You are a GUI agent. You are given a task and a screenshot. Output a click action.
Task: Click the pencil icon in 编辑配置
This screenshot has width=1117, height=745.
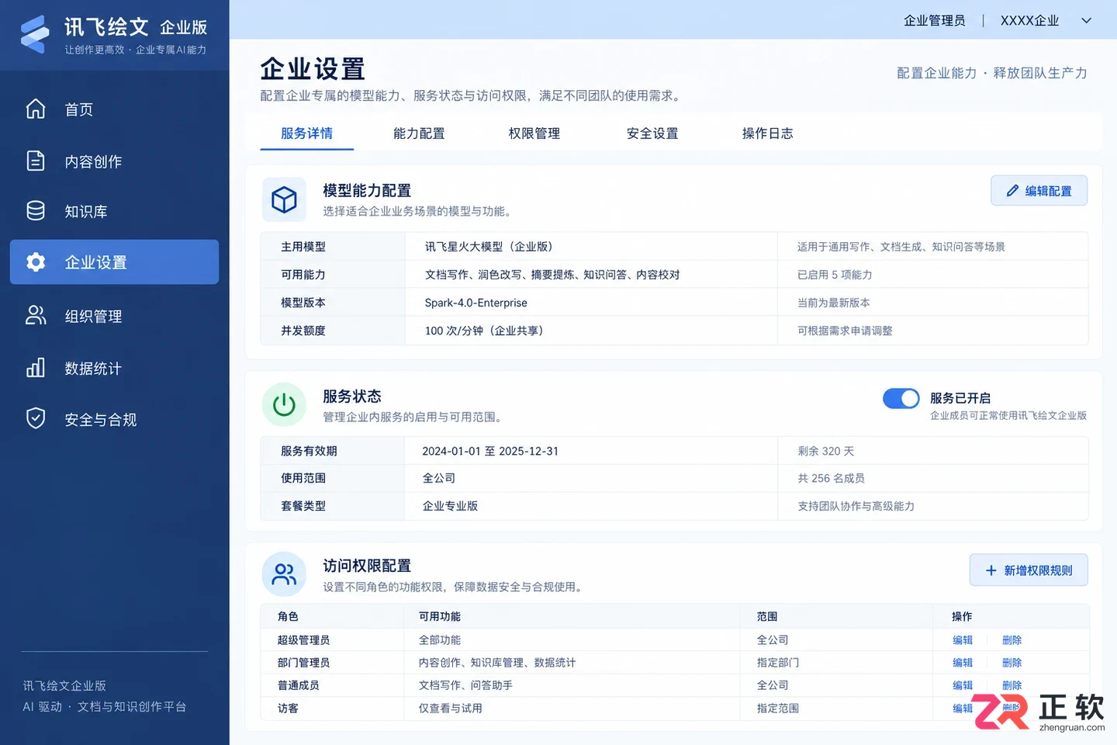[x=1012, y=191]
